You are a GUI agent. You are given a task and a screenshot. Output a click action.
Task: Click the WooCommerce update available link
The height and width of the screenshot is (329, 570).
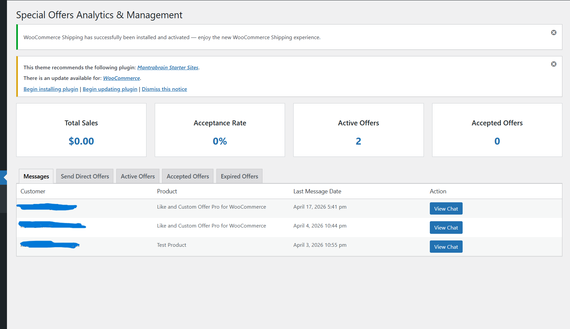[x=121, y=78]
